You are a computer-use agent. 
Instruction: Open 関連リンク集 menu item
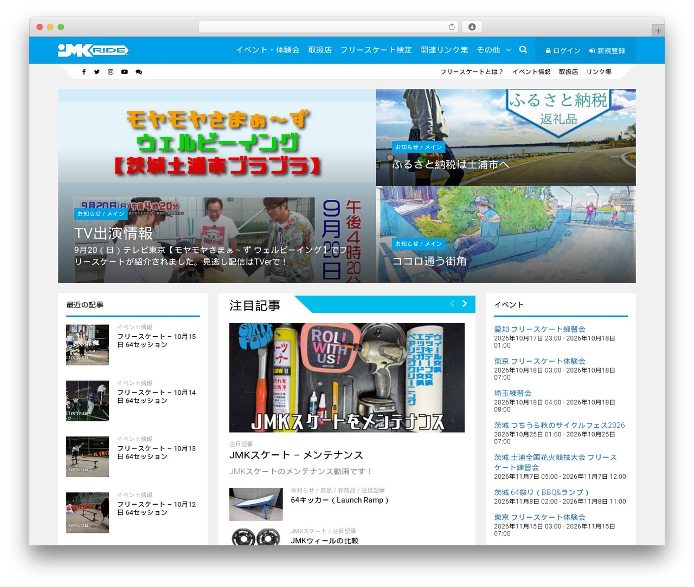tap(444, 50)
